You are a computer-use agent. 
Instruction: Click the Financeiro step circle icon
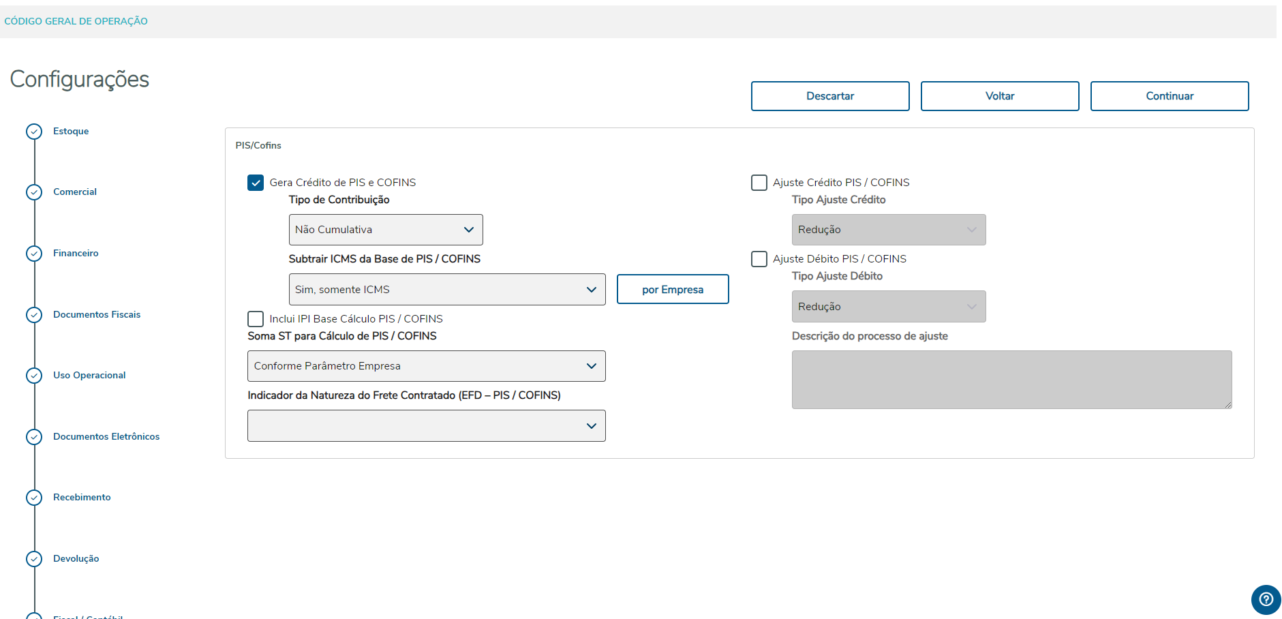click(34, 254)
